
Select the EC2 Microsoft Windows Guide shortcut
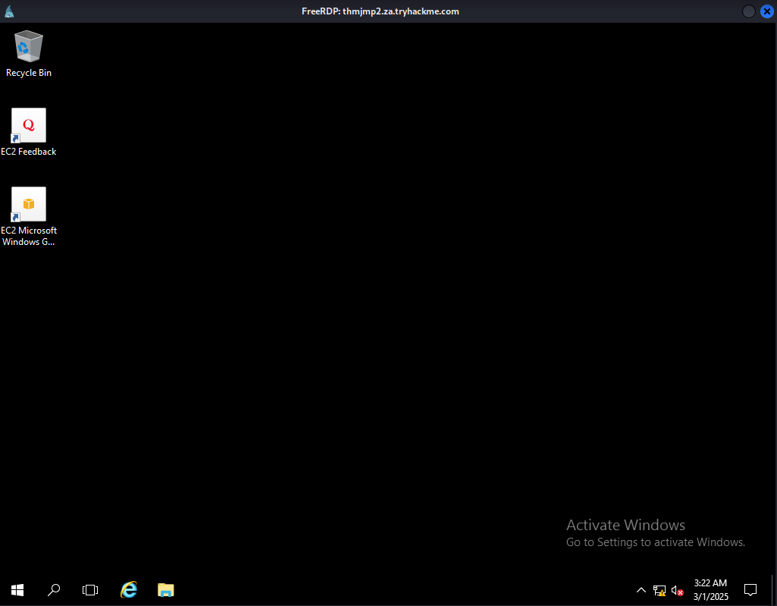pyautogui.click(x=29, y=205)
